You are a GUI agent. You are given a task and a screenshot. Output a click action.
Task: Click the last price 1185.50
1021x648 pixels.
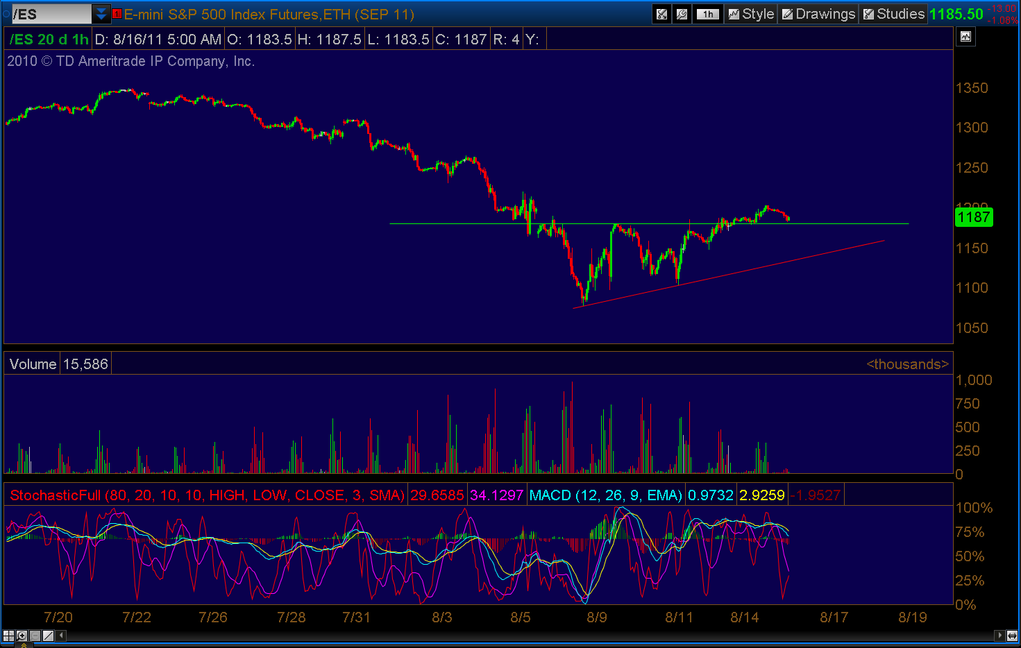(x=956, y=14)
